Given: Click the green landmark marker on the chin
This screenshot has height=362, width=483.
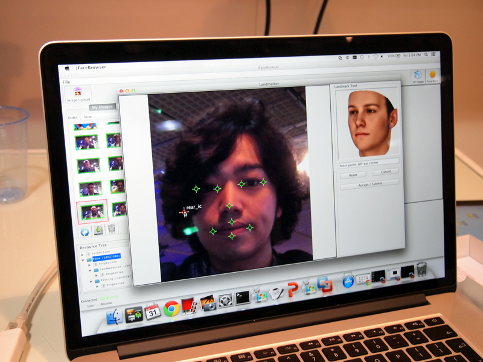Looking at the screenshot, I should coord(232,236).
